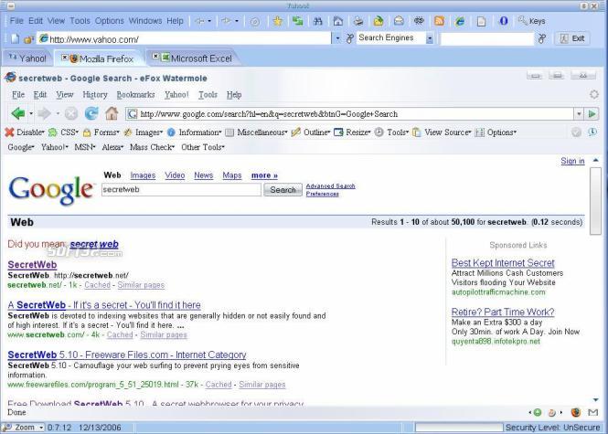Click the scroll down arrow of page
This screenshot has width=608, height=434.
595,400
